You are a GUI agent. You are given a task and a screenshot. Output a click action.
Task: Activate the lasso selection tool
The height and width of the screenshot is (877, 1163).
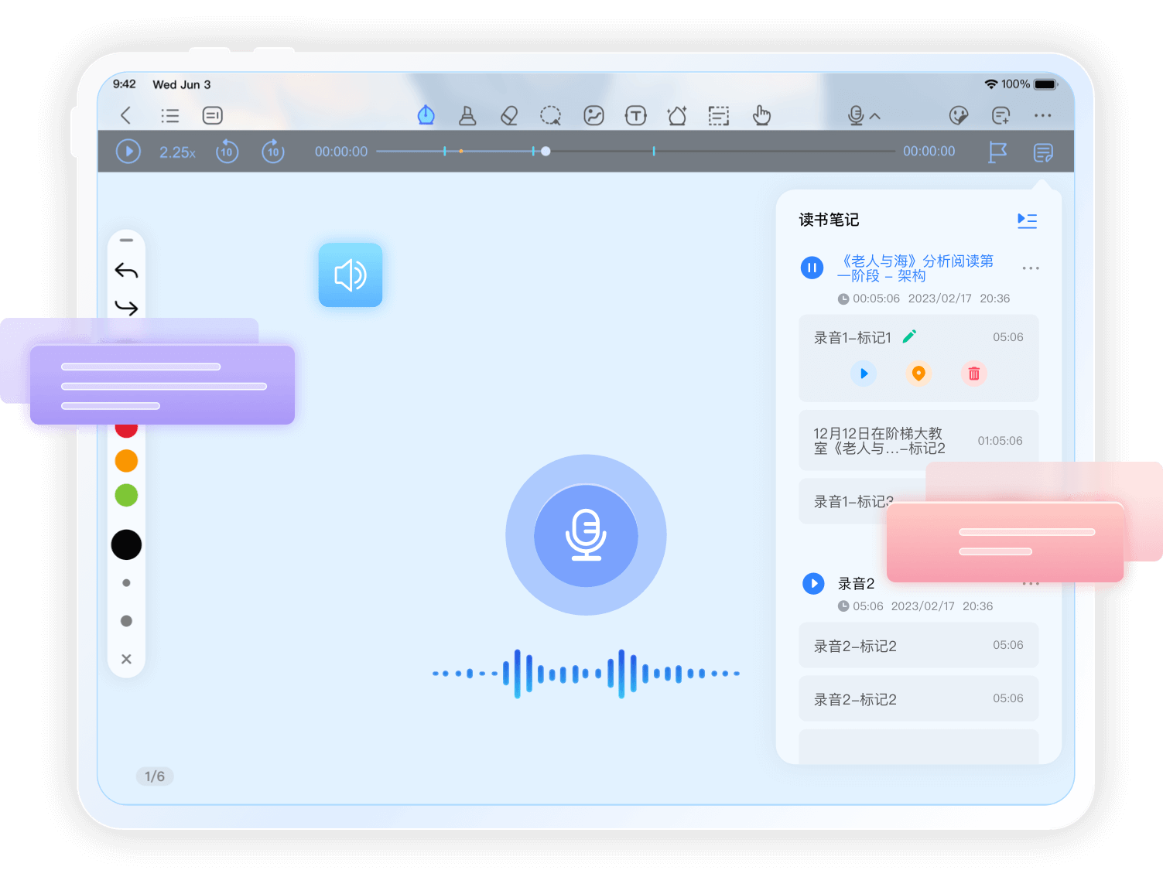550,116
